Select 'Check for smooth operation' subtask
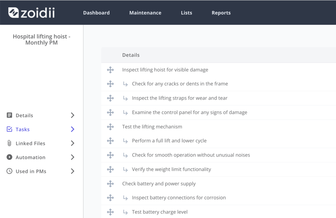 pyautogui.click(x=191, y=155)
